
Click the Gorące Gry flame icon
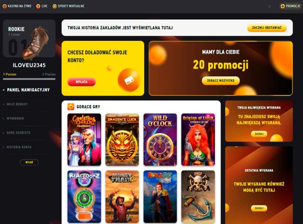[x=71, y=107]
